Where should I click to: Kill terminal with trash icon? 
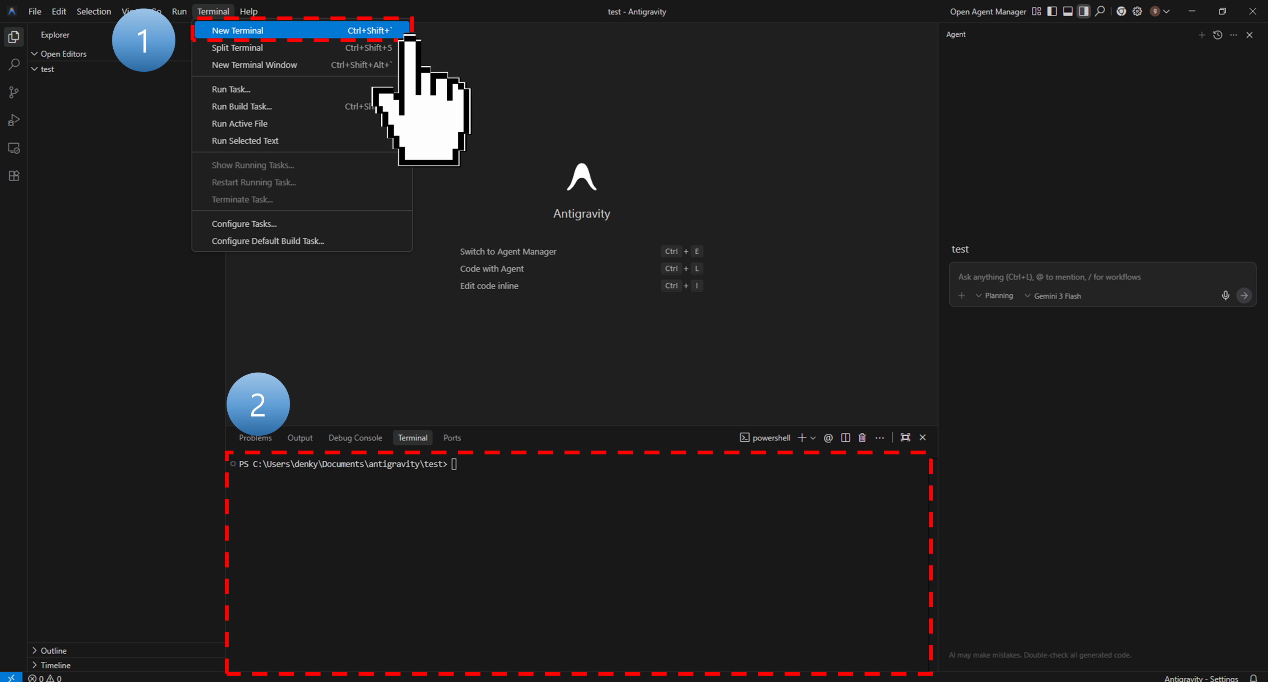[x=862, y=437]
